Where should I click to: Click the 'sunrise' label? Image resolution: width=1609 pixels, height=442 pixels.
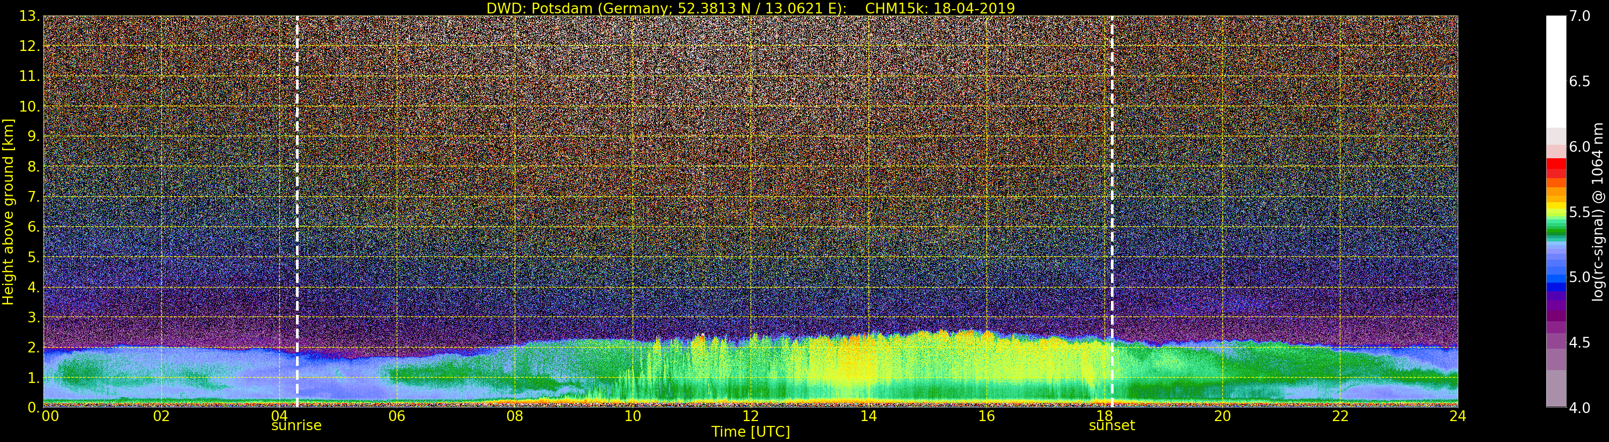coord(296,426)
